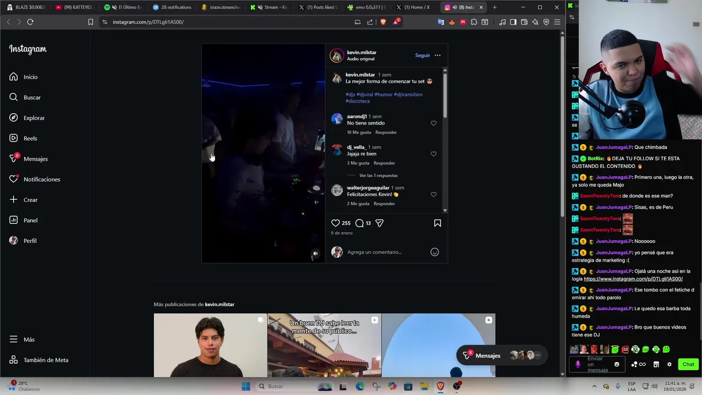Share the post with send icon
The image size is (702, 395).
tap(380, 223)
